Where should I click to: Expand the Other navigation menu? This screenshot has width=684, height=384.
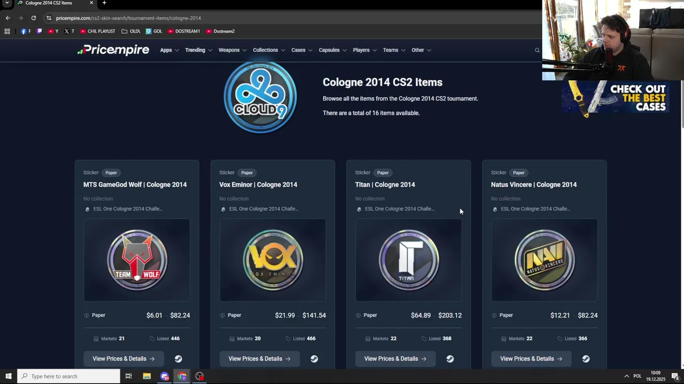[421, 50]
